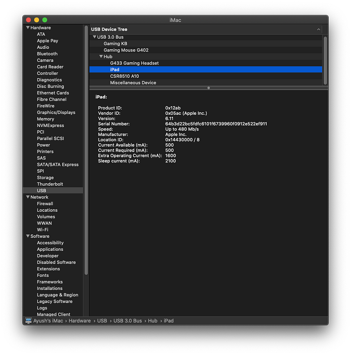Select CSR8510 A10 device row
351x355 pixels.
(206, 76)
